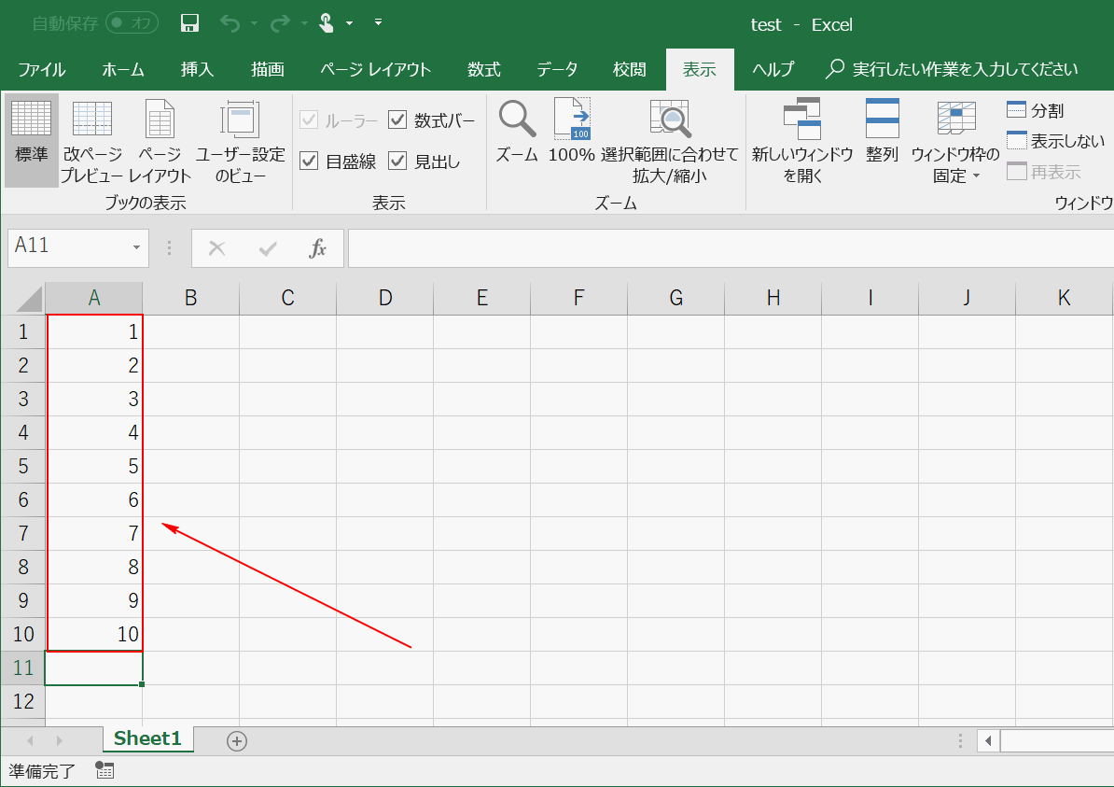Image resolution: width=1114 pixels, height=787 pixels.
Task: Click the Touch/Mouse mode icon
Action: tap(327, 23)
